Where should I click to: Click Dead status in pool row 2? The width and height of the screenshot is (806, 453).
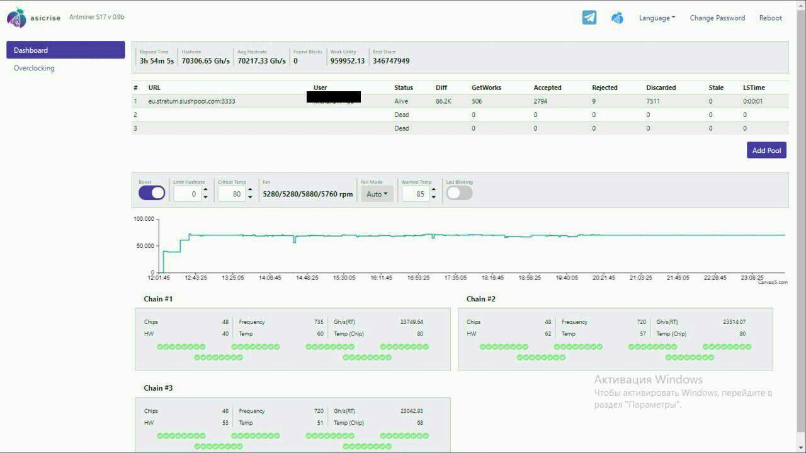[402, 115]
